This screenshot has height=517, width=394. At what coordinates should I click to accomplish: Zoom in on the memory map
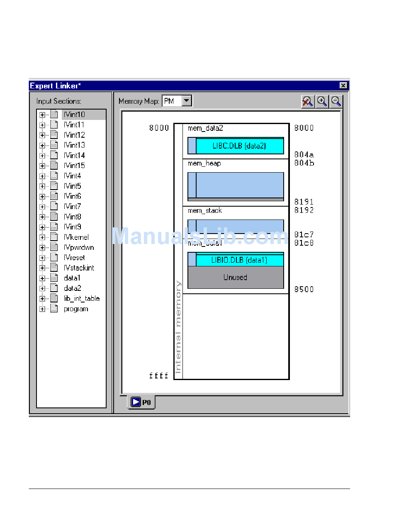click(x=322, y=101)
